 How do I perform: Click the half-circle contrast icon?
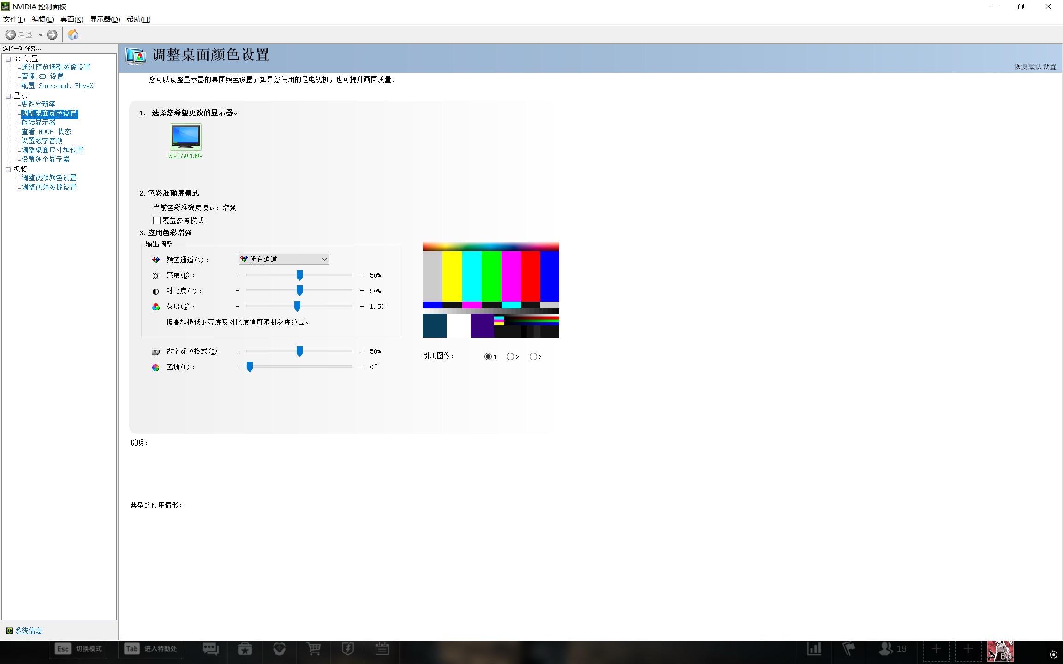tap(156, 291)
